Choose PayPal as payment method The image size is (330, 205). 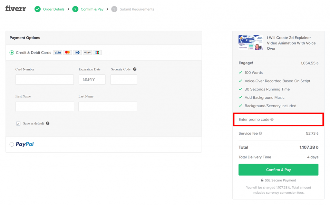11,144
